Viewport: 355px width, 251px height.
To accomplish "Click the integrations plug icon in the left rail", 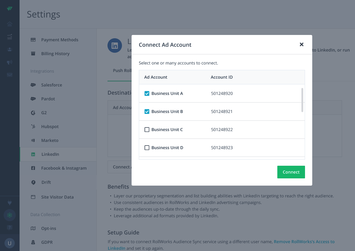I will (x=10, y=202).
